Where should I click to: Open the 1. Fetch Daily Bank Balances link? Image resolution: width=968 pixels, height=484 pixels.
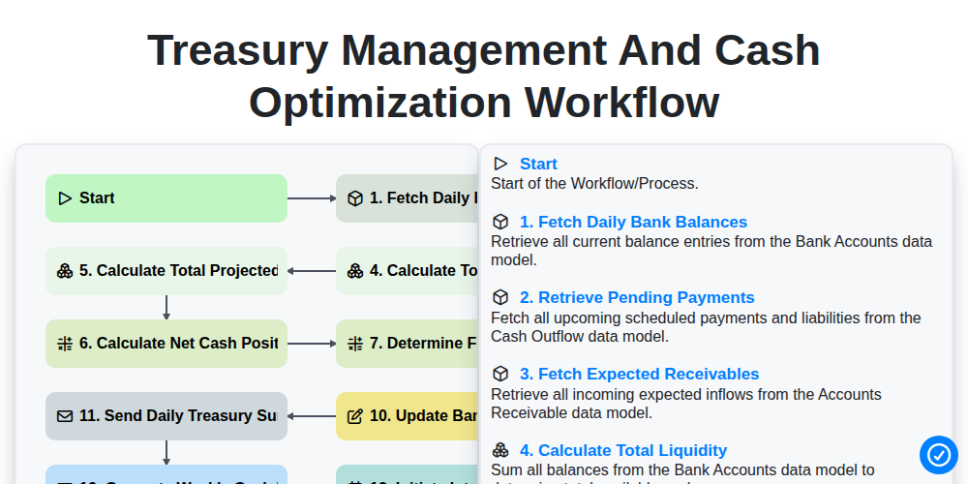(633, 222)
